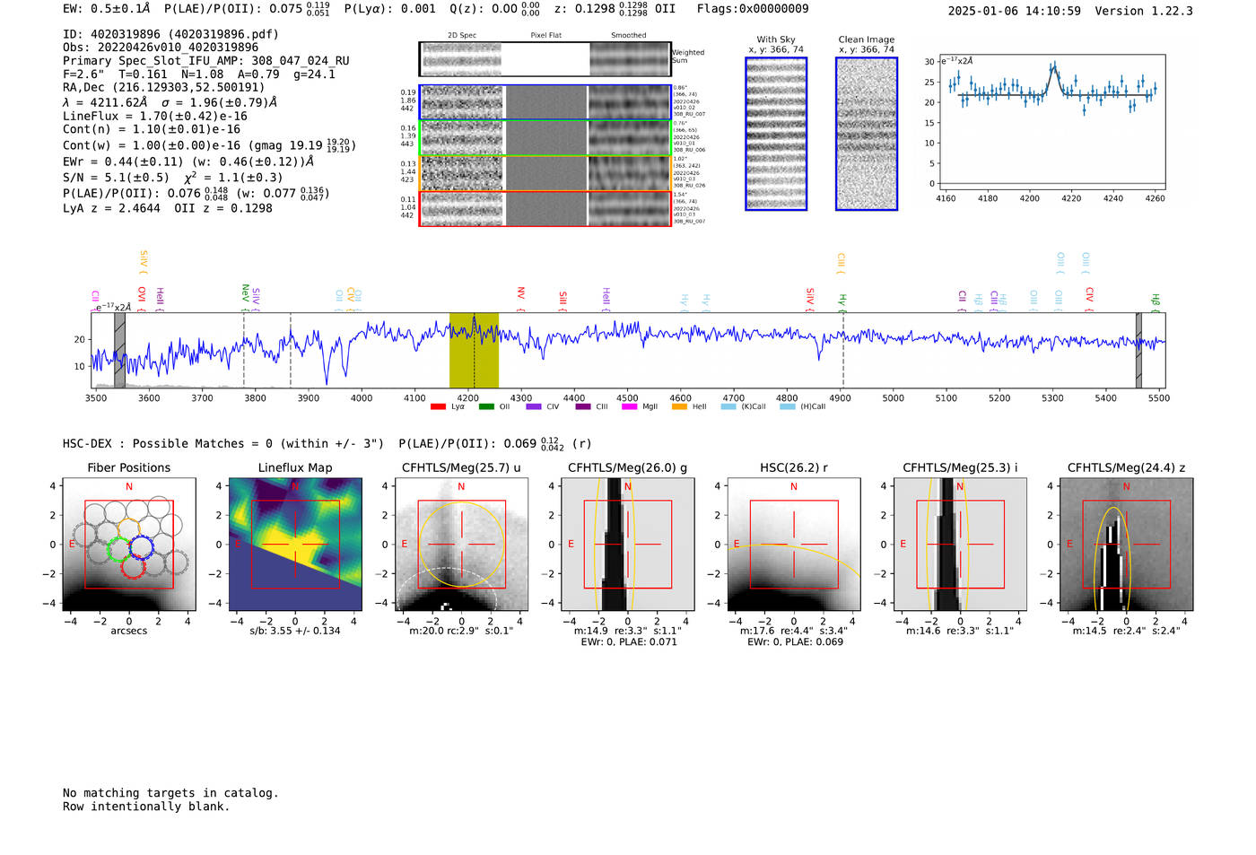Select the red-bordered 2D spectrum row
1256x855 pixels.
(x=545, y=208)
